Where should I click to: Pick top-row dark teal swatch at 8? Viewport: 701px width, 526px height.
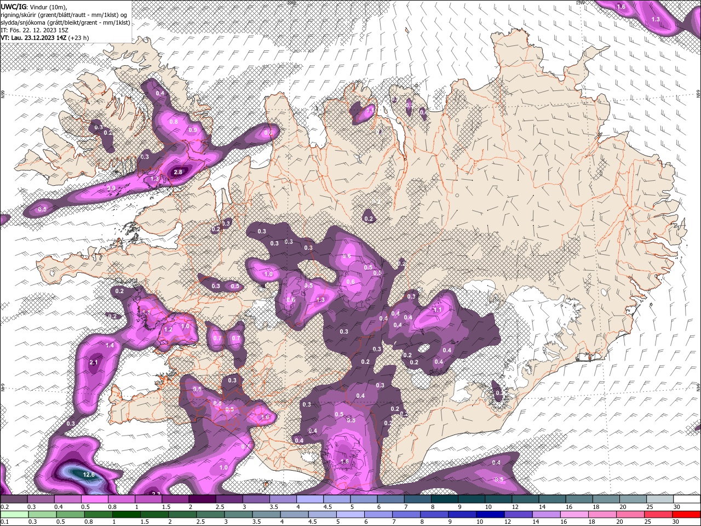coord(444,499)
